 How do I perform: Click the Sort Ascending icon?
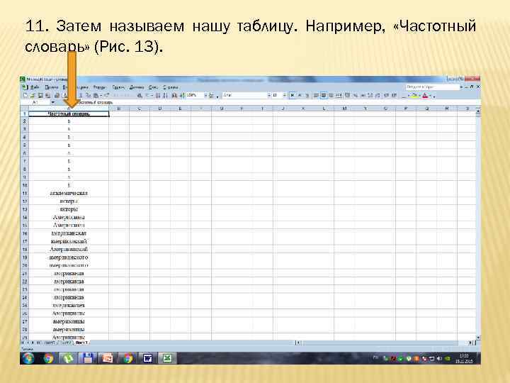pyautogui.click(x=157, y=95)
